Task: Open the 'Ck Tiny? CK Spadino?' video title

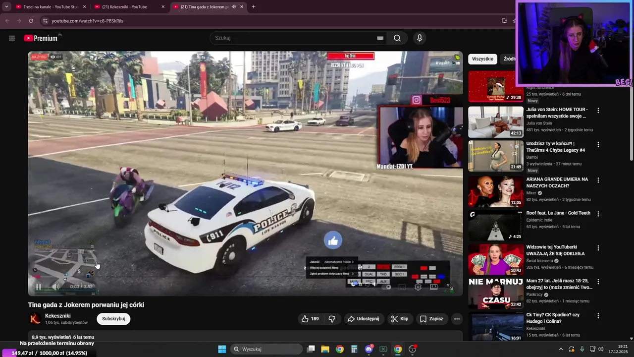Action: click(553, 318)
